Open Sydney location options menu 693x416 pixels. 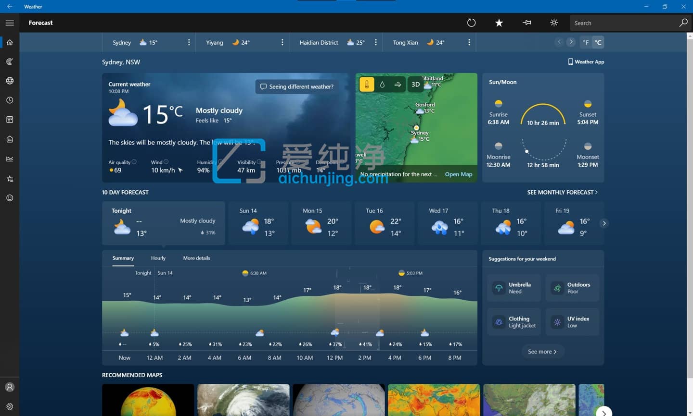(x=189, y=42)
